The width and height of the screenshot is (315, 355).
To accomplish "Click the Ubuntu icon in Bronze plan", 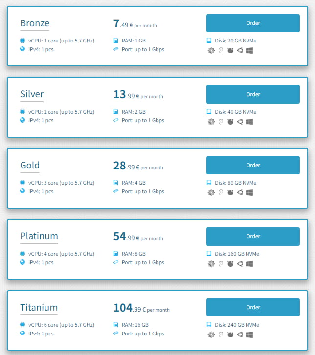I will 240,50.
